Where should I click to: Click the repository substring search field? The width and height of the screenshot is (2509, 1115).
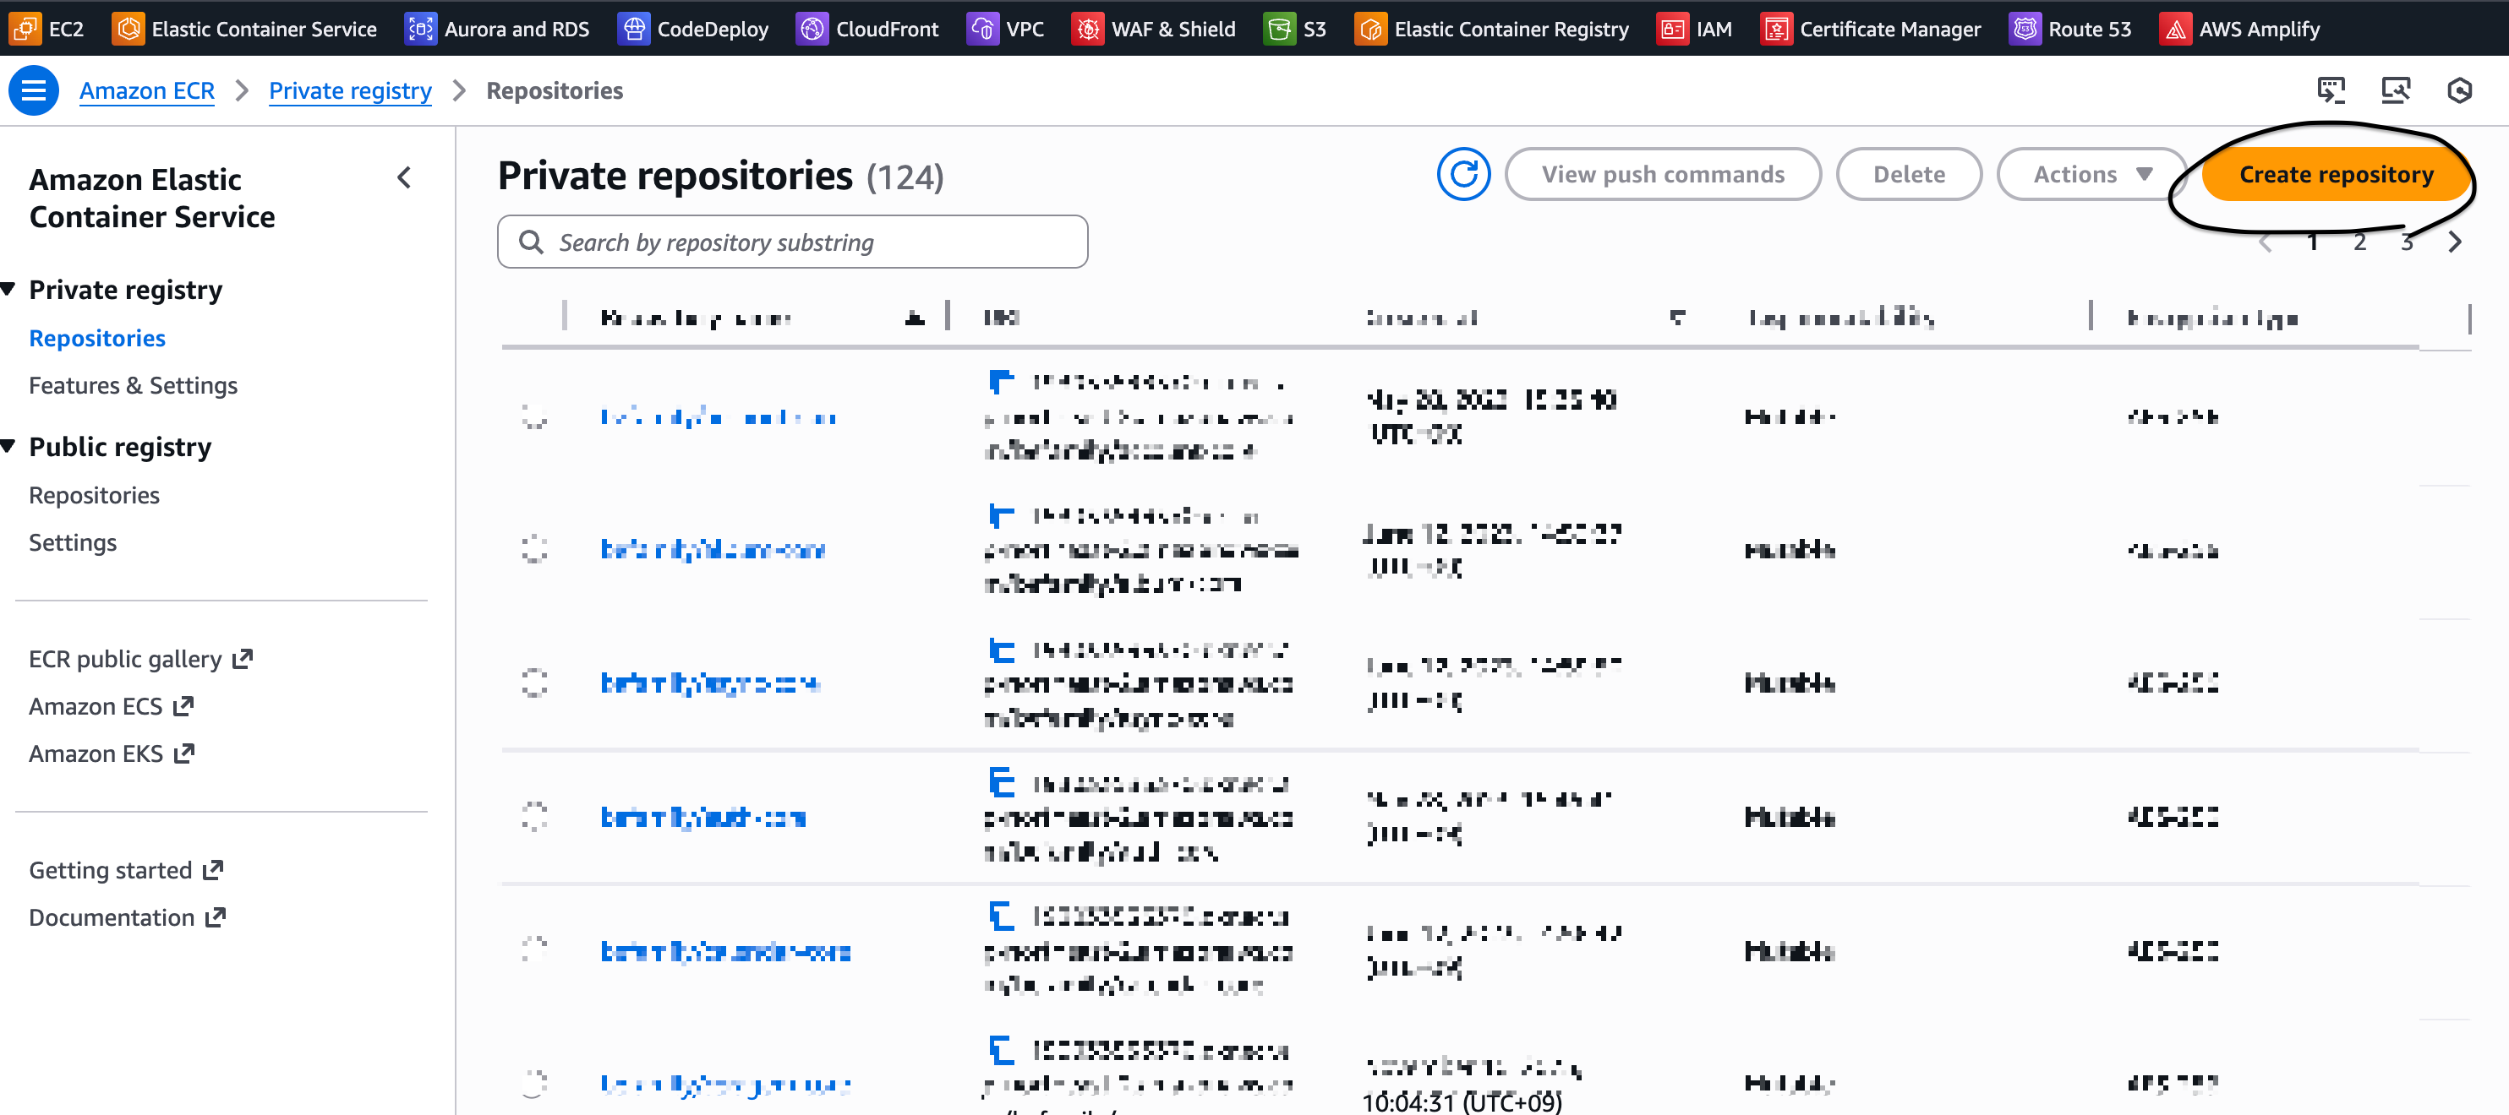[x=791, y=242]
